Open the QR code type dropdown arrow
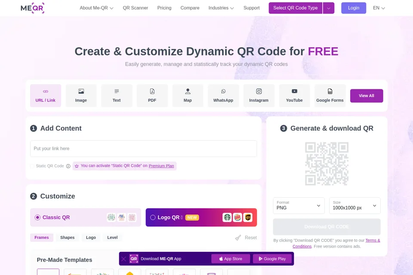Image resolution: width=413 pixels, height=275 pixels. pos(328,8)
